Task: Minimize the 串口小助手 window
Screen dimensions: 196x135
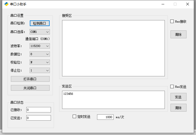Action: (x=163, y=4)
